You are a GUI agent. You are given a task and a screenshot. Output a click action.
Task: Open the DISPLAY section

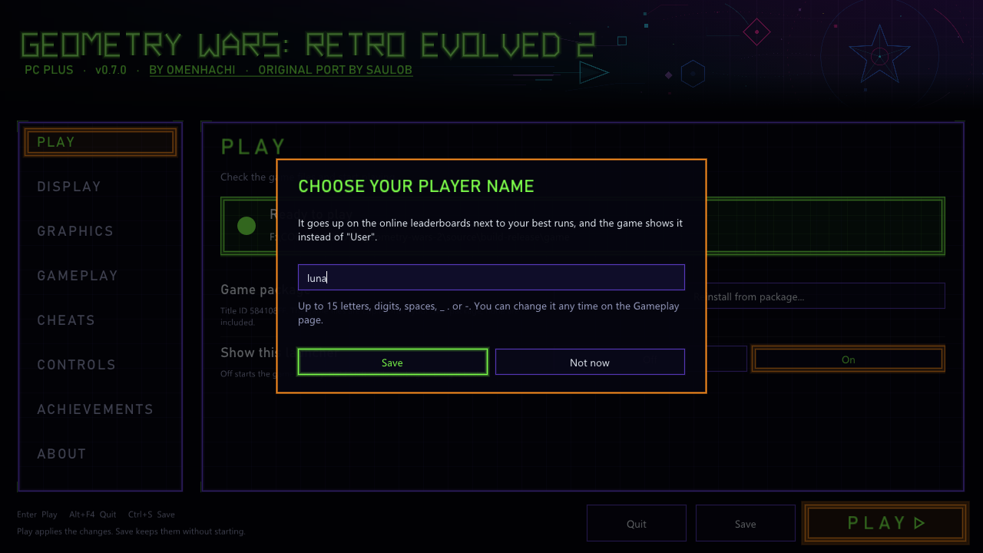(x=69, y=187)
